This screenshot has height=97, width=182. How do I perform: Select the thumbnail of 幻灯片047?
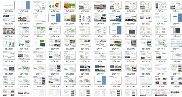tap(161, 43)
